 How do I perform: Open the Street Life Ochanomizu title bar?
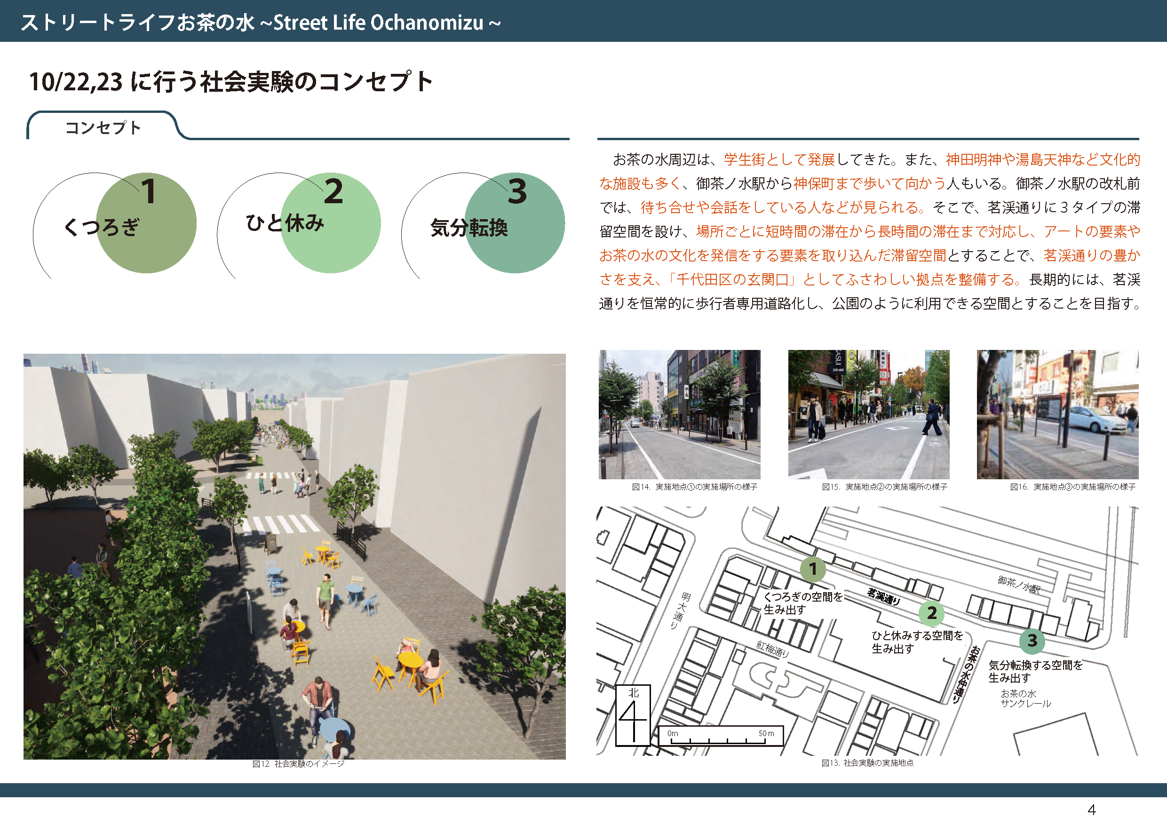(260, 23)
